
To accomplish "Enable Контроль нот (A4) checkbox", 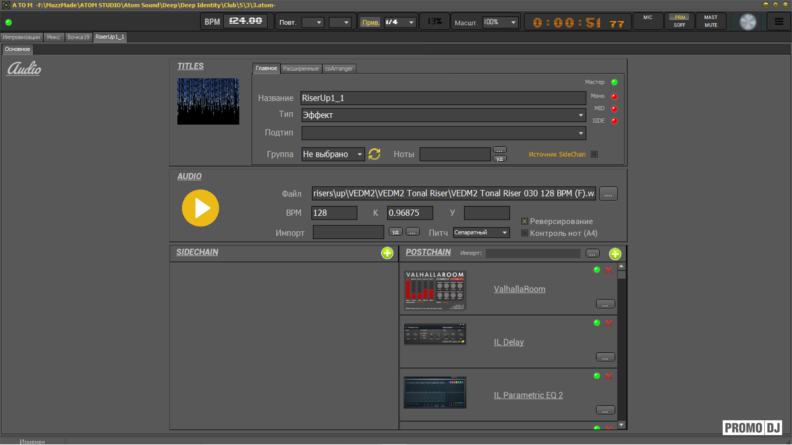I will (525, 233).
